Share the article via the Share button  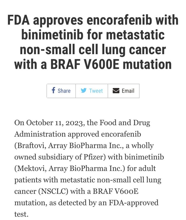(61, 91)
